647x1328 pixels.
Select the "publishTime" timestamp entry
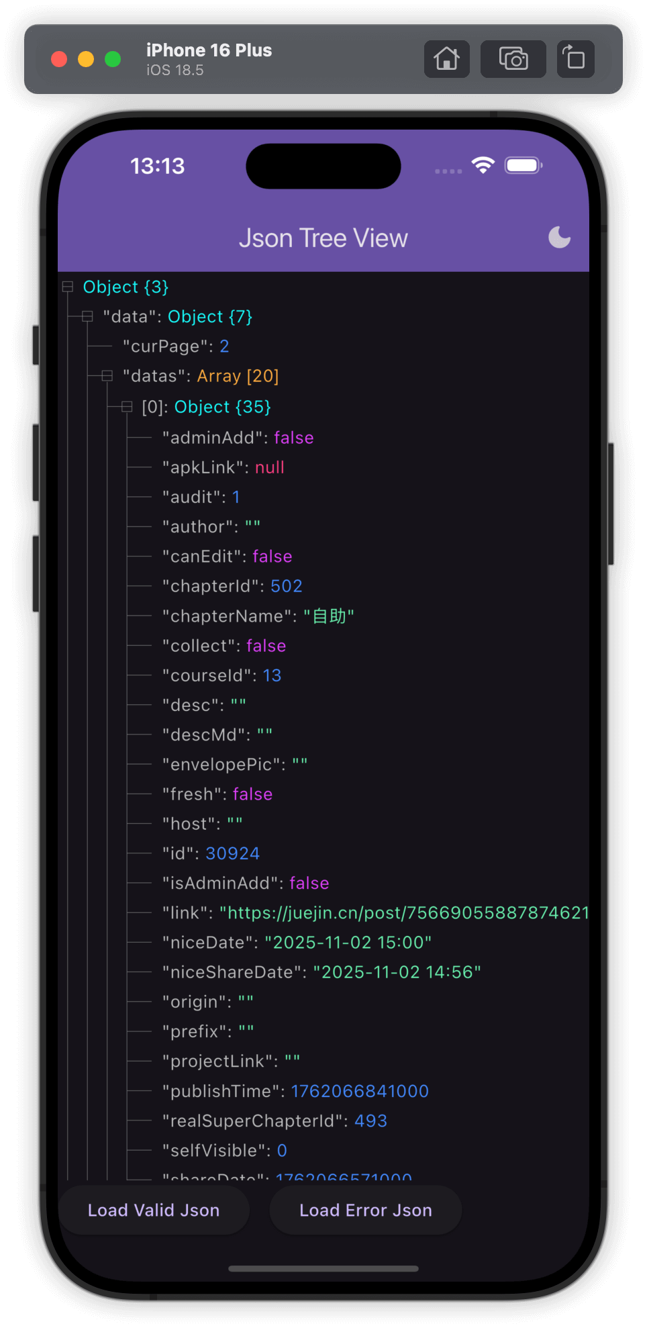click(295, 1090)
